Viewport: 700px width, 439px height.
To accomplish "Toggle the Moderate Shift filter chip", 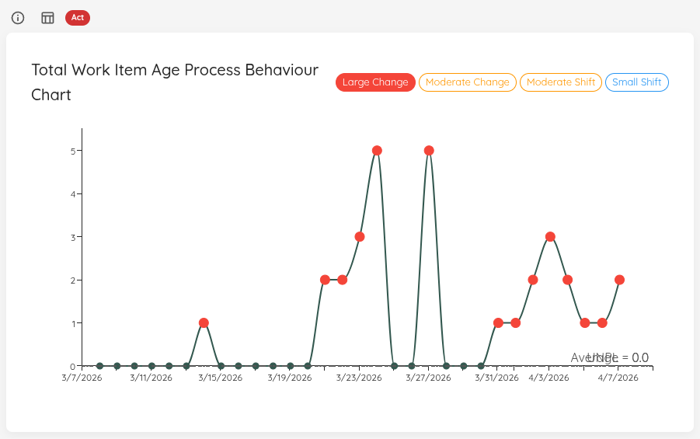I will click(x=561, y=82).
